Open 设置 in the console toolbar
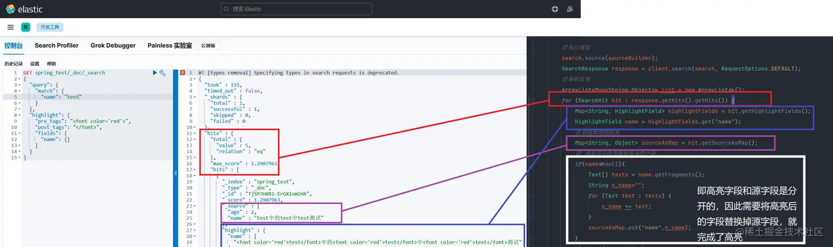833x247 pixels. (35, 64)
